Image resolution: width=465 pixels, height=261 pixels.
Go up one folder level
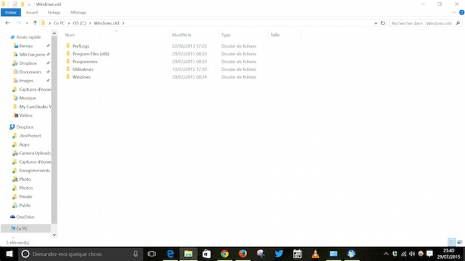pos(35,23)
